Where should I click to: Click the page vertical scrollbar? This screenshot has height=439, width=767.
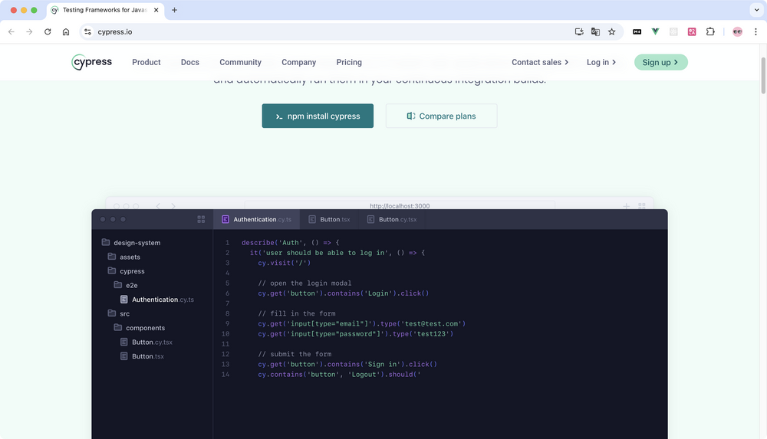[763, 76]
